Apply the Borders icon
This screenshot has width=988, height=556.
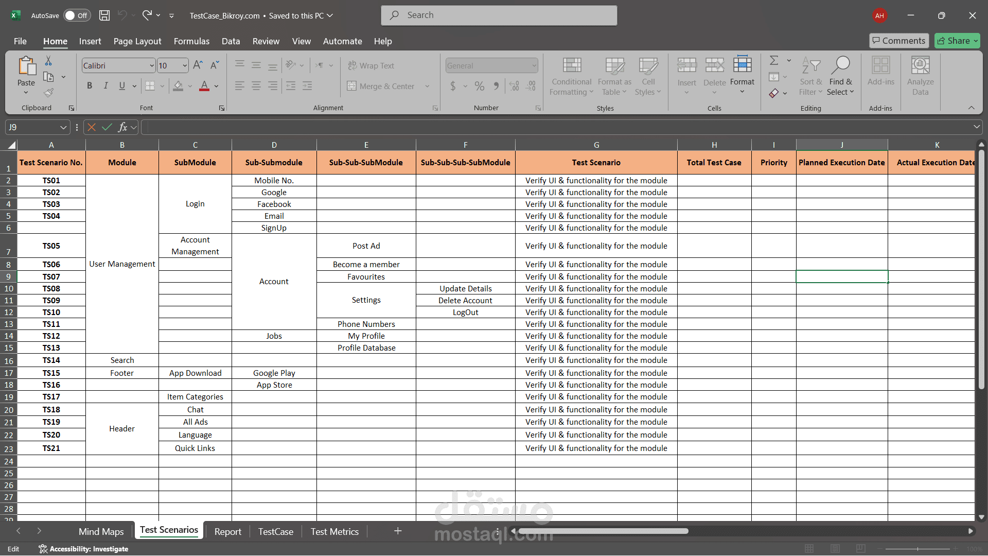point(150,86)
